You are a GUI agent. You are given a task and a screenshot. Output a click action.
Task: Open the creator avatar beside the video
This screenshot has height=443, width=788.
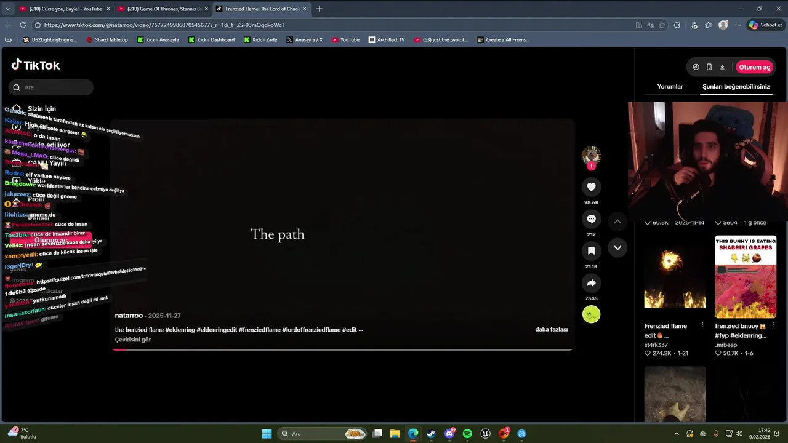click(x=591, y=155)
